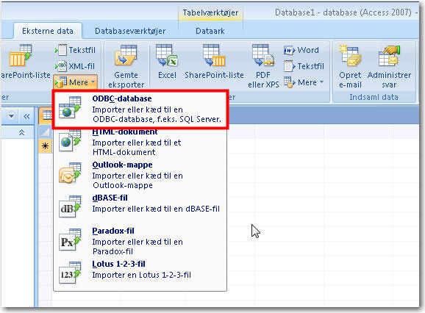425x313 pixels.
Task: Choose HTML-dokument import option
Action: pyautogui.click(x=140, y=143)
